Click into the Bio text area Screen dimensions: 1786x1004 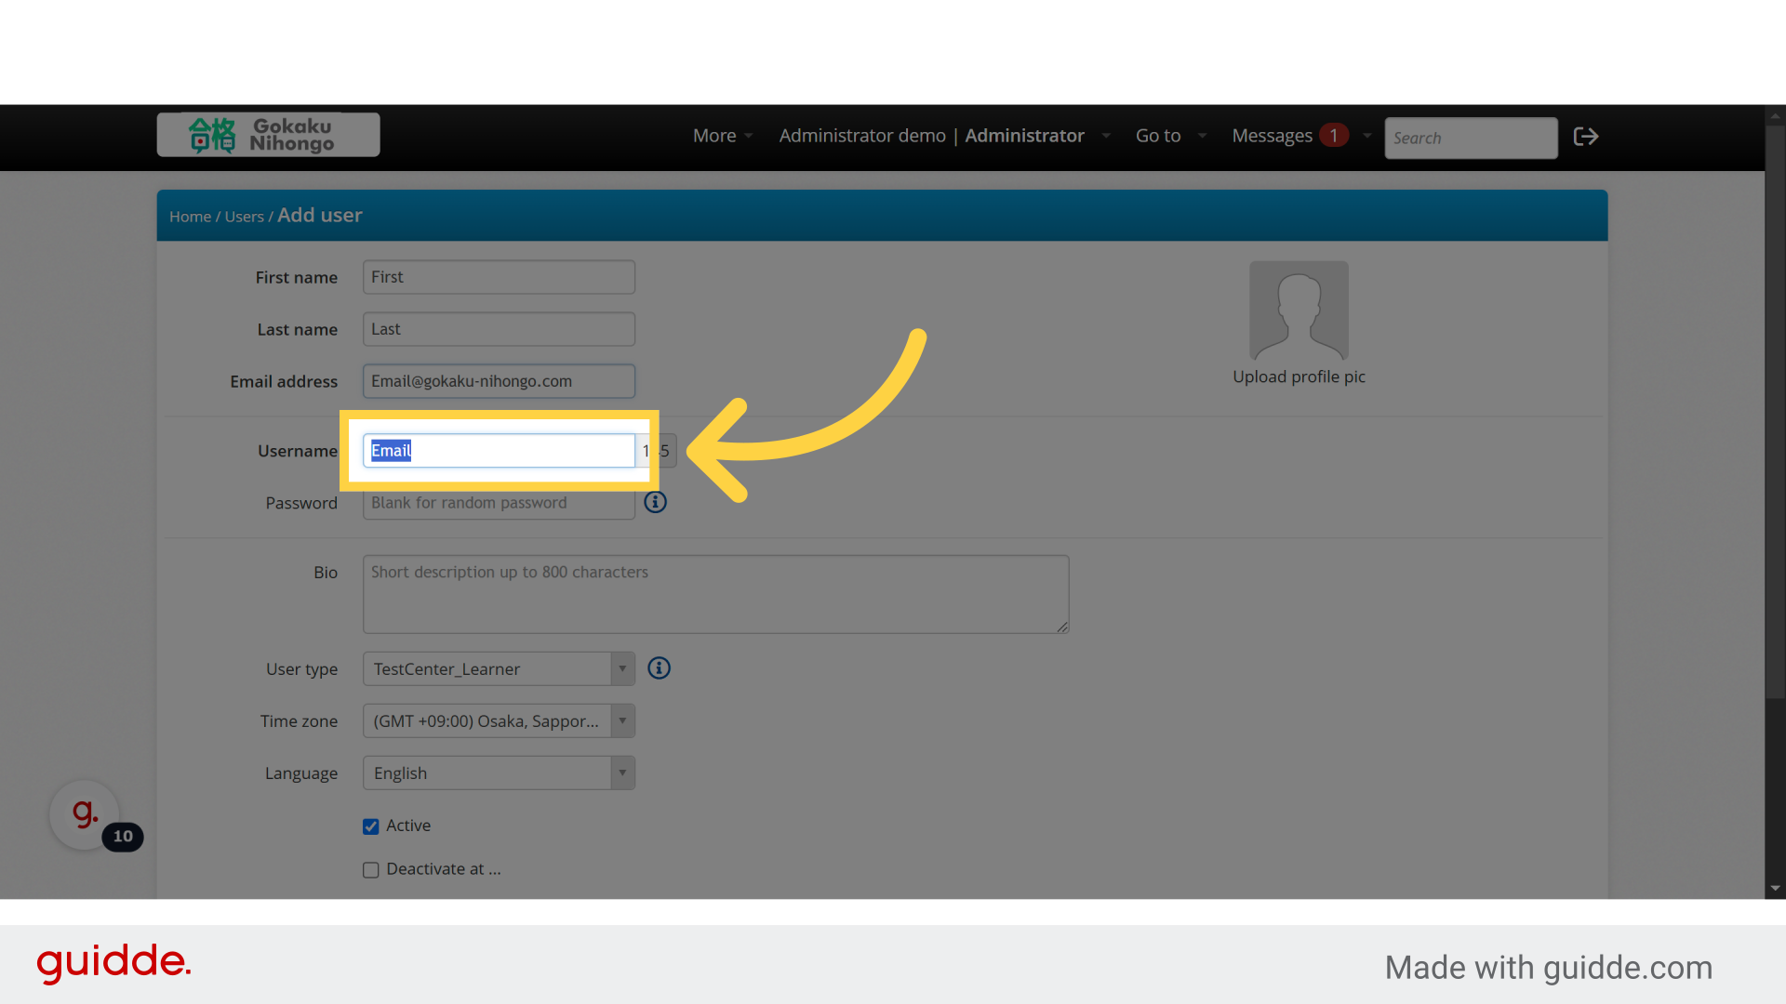pyautogui.click(x=715, y=595)
